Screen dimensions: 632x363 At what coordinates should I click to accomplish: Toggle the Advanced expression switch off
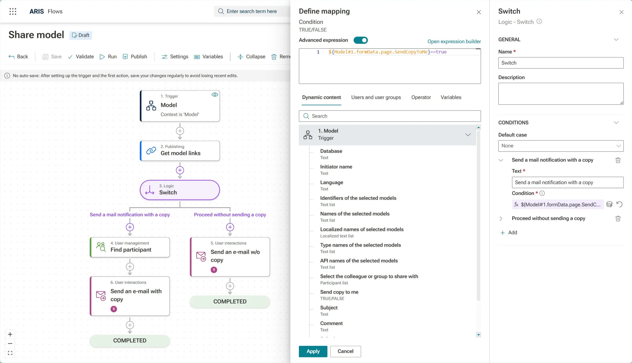[x=361, y=40]
